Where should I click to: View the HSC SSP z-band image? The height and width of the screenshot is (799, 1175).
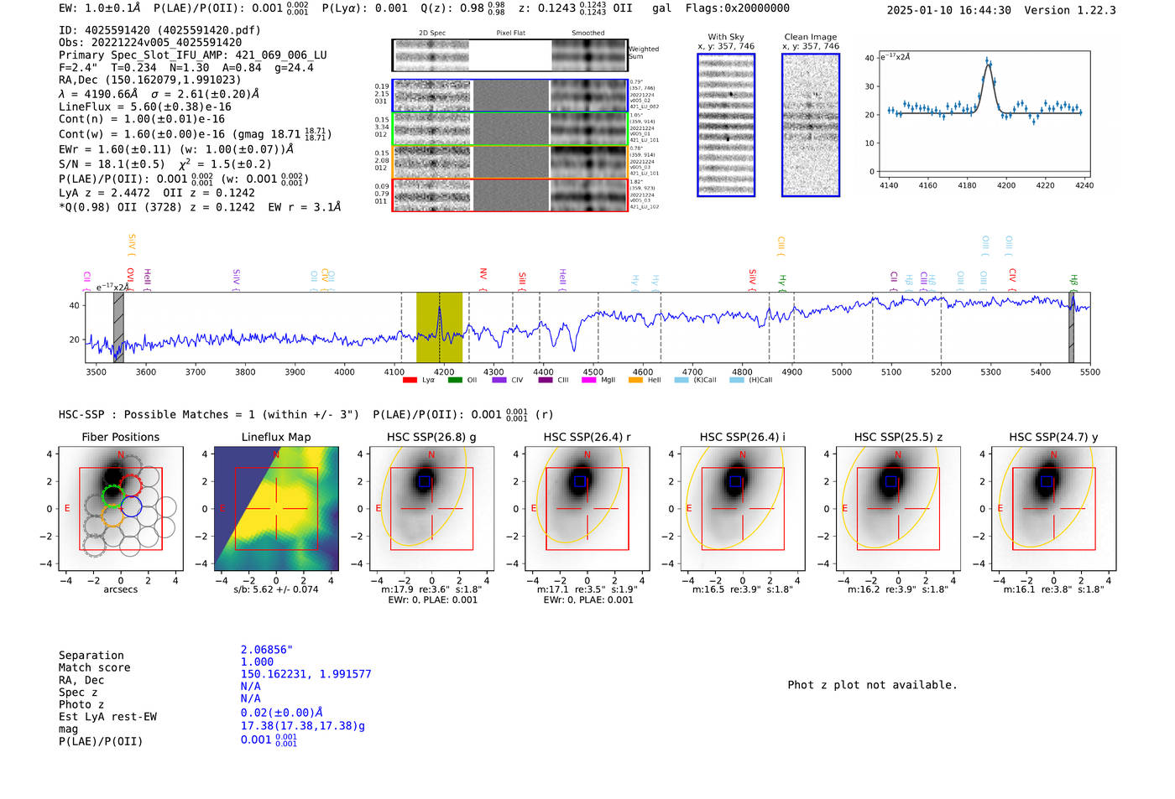tap(898, 509)
